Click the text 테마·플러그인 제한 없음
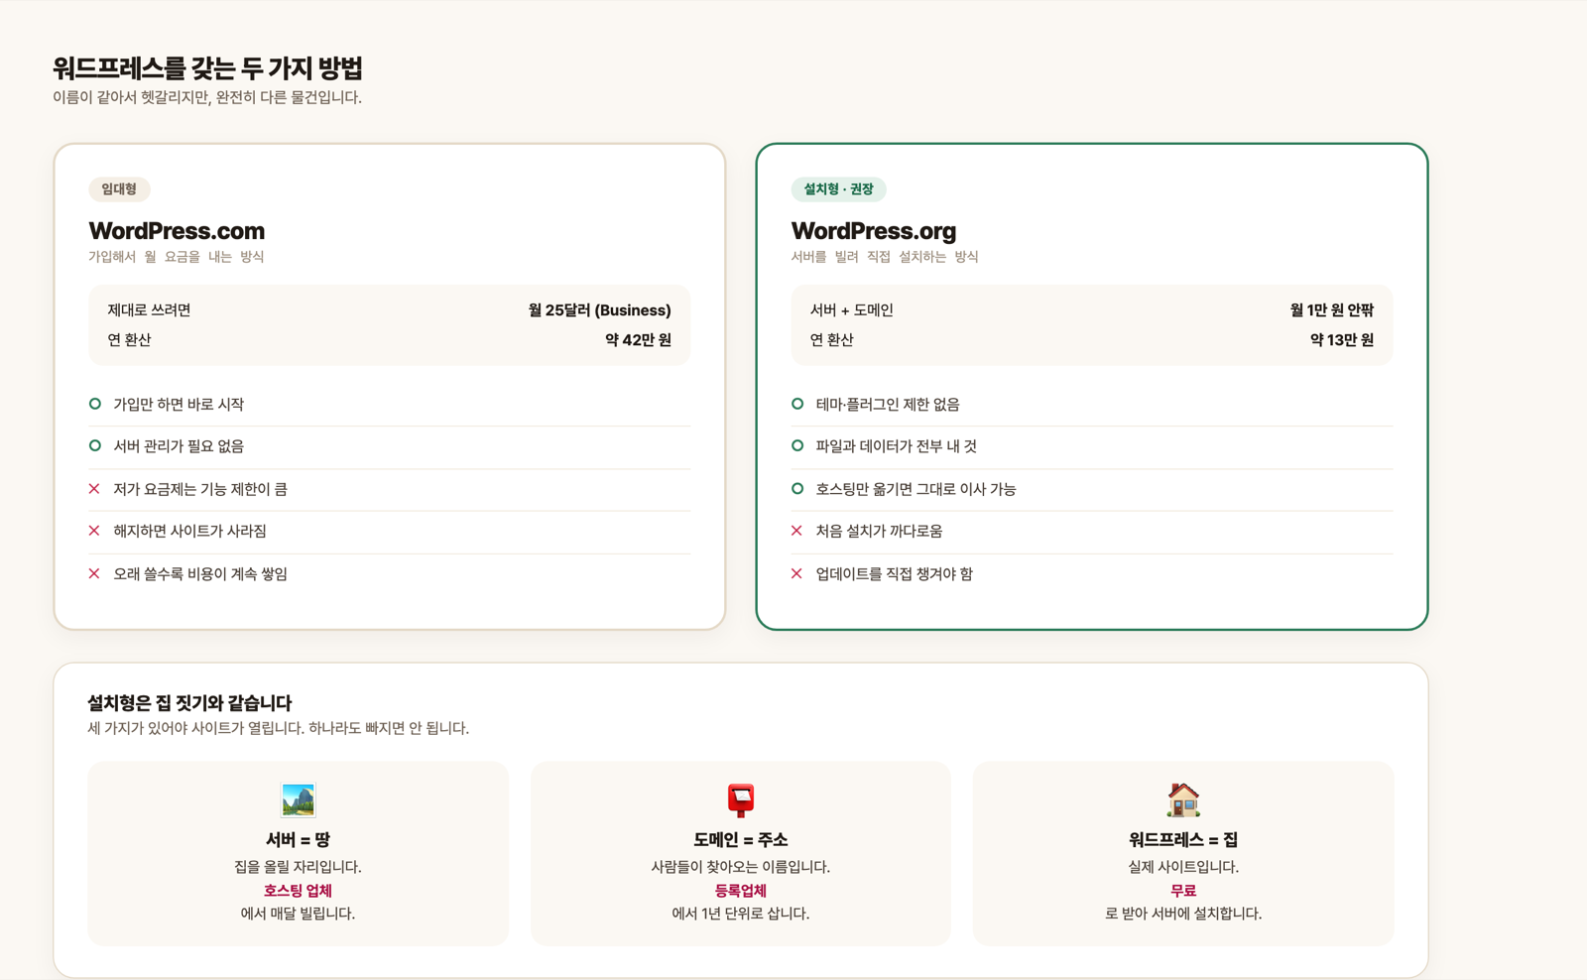Screen dimensions: 1587x980 (888, 405)
